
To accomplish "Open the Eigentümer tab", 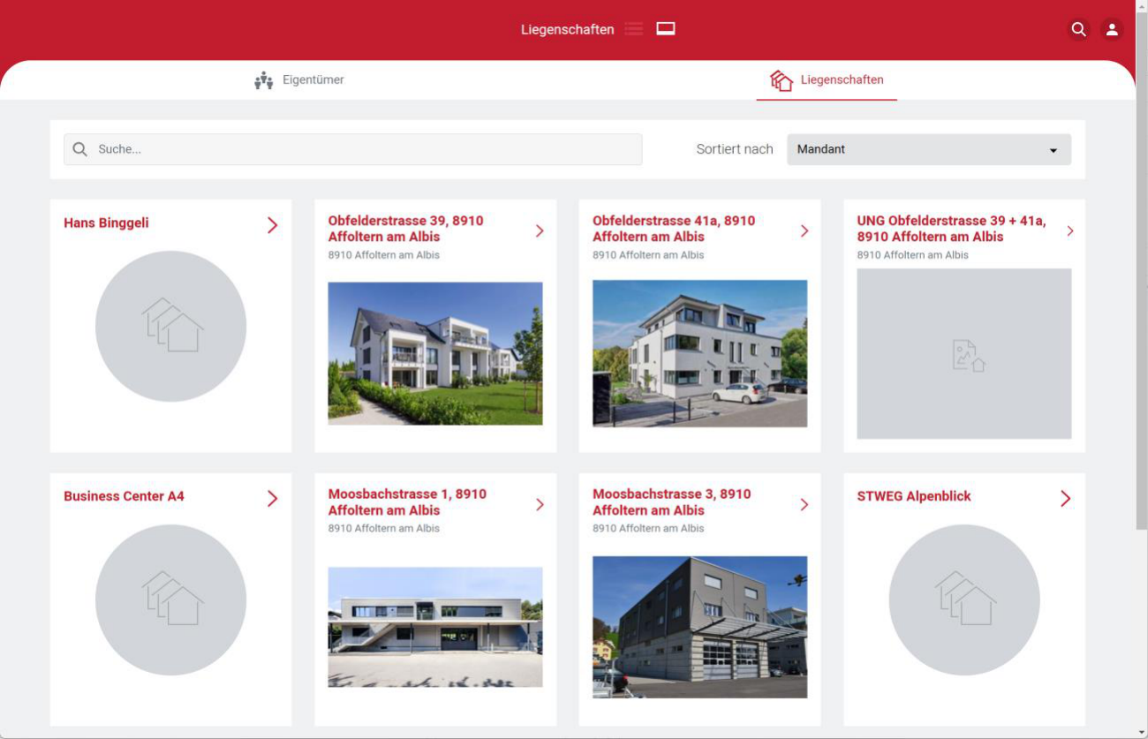I will tap(299, 80).
